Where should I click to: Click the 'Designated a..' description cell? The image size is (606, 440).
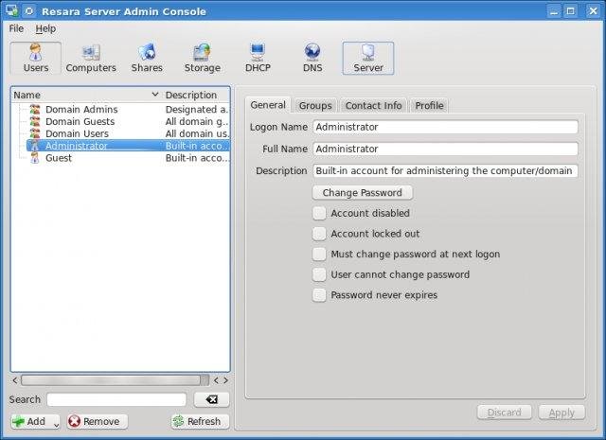pos(197,110)
